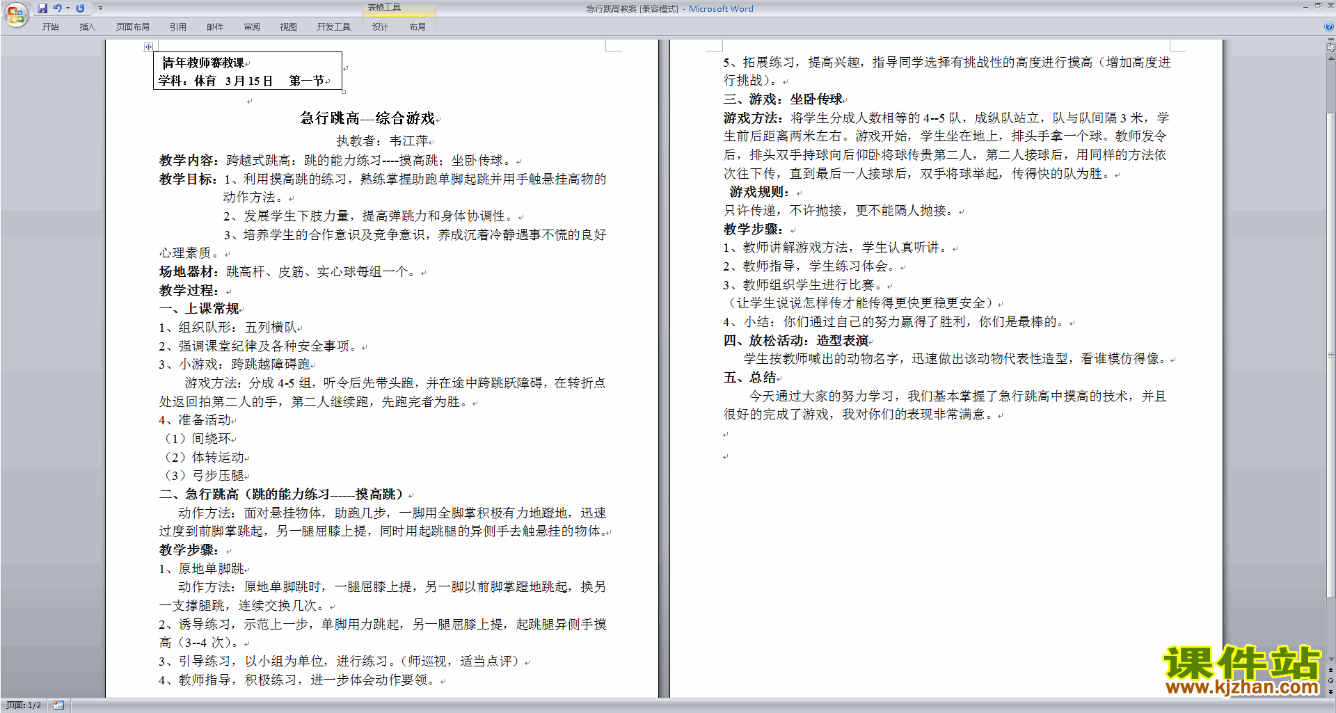
Task: Click the heading 三、游戏：坐卧传球
Action: coord(783,99)
